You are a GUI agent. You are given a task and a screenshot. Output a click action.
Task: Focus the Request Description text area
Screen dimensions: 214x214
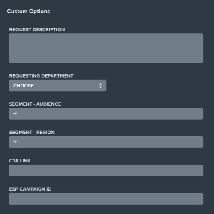point(106,48)
